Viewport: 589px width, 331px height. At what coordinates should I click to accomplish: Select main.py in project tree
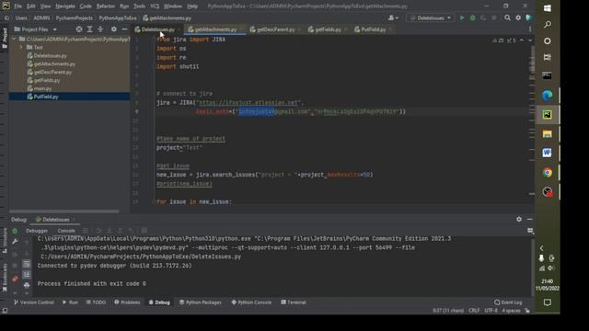42,88
